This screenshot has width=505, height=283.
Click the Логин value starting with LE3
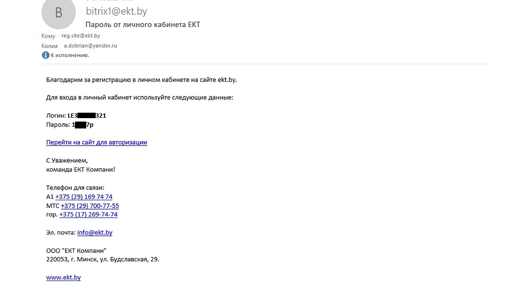pyautogui.click(x=87, y=116)
